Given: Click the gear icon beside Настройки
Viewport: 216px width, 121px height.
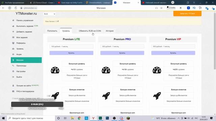Looking at the screenshot, I should coord(13,71).
